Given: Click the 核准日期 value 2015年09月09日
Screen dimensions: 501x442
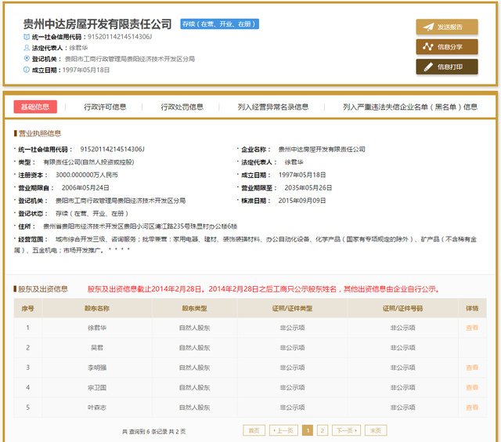Looking at the screenshot, I should click(302, 201).
